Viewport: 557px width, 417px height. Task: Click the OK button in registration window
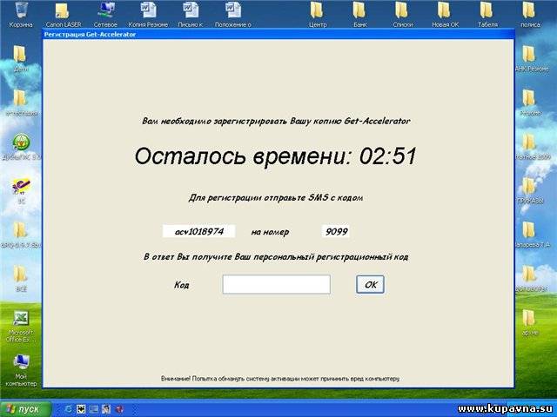[370, 285]
